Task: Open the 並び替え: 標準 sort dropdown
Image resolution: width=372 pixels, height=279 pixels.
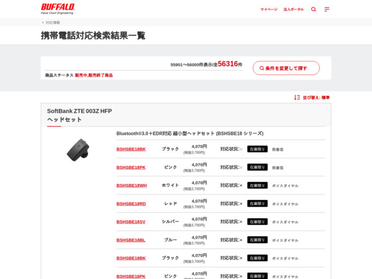Action: click(x=312, y=97)
